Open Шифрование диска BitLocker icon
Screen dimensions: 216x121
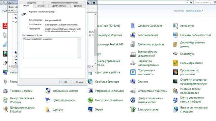(5, 110)
